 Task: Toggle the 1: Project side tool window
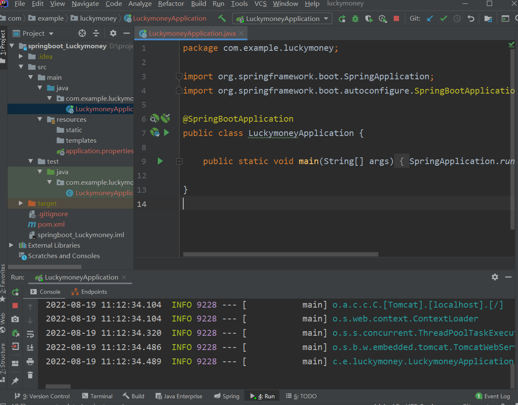coord(3,46)
